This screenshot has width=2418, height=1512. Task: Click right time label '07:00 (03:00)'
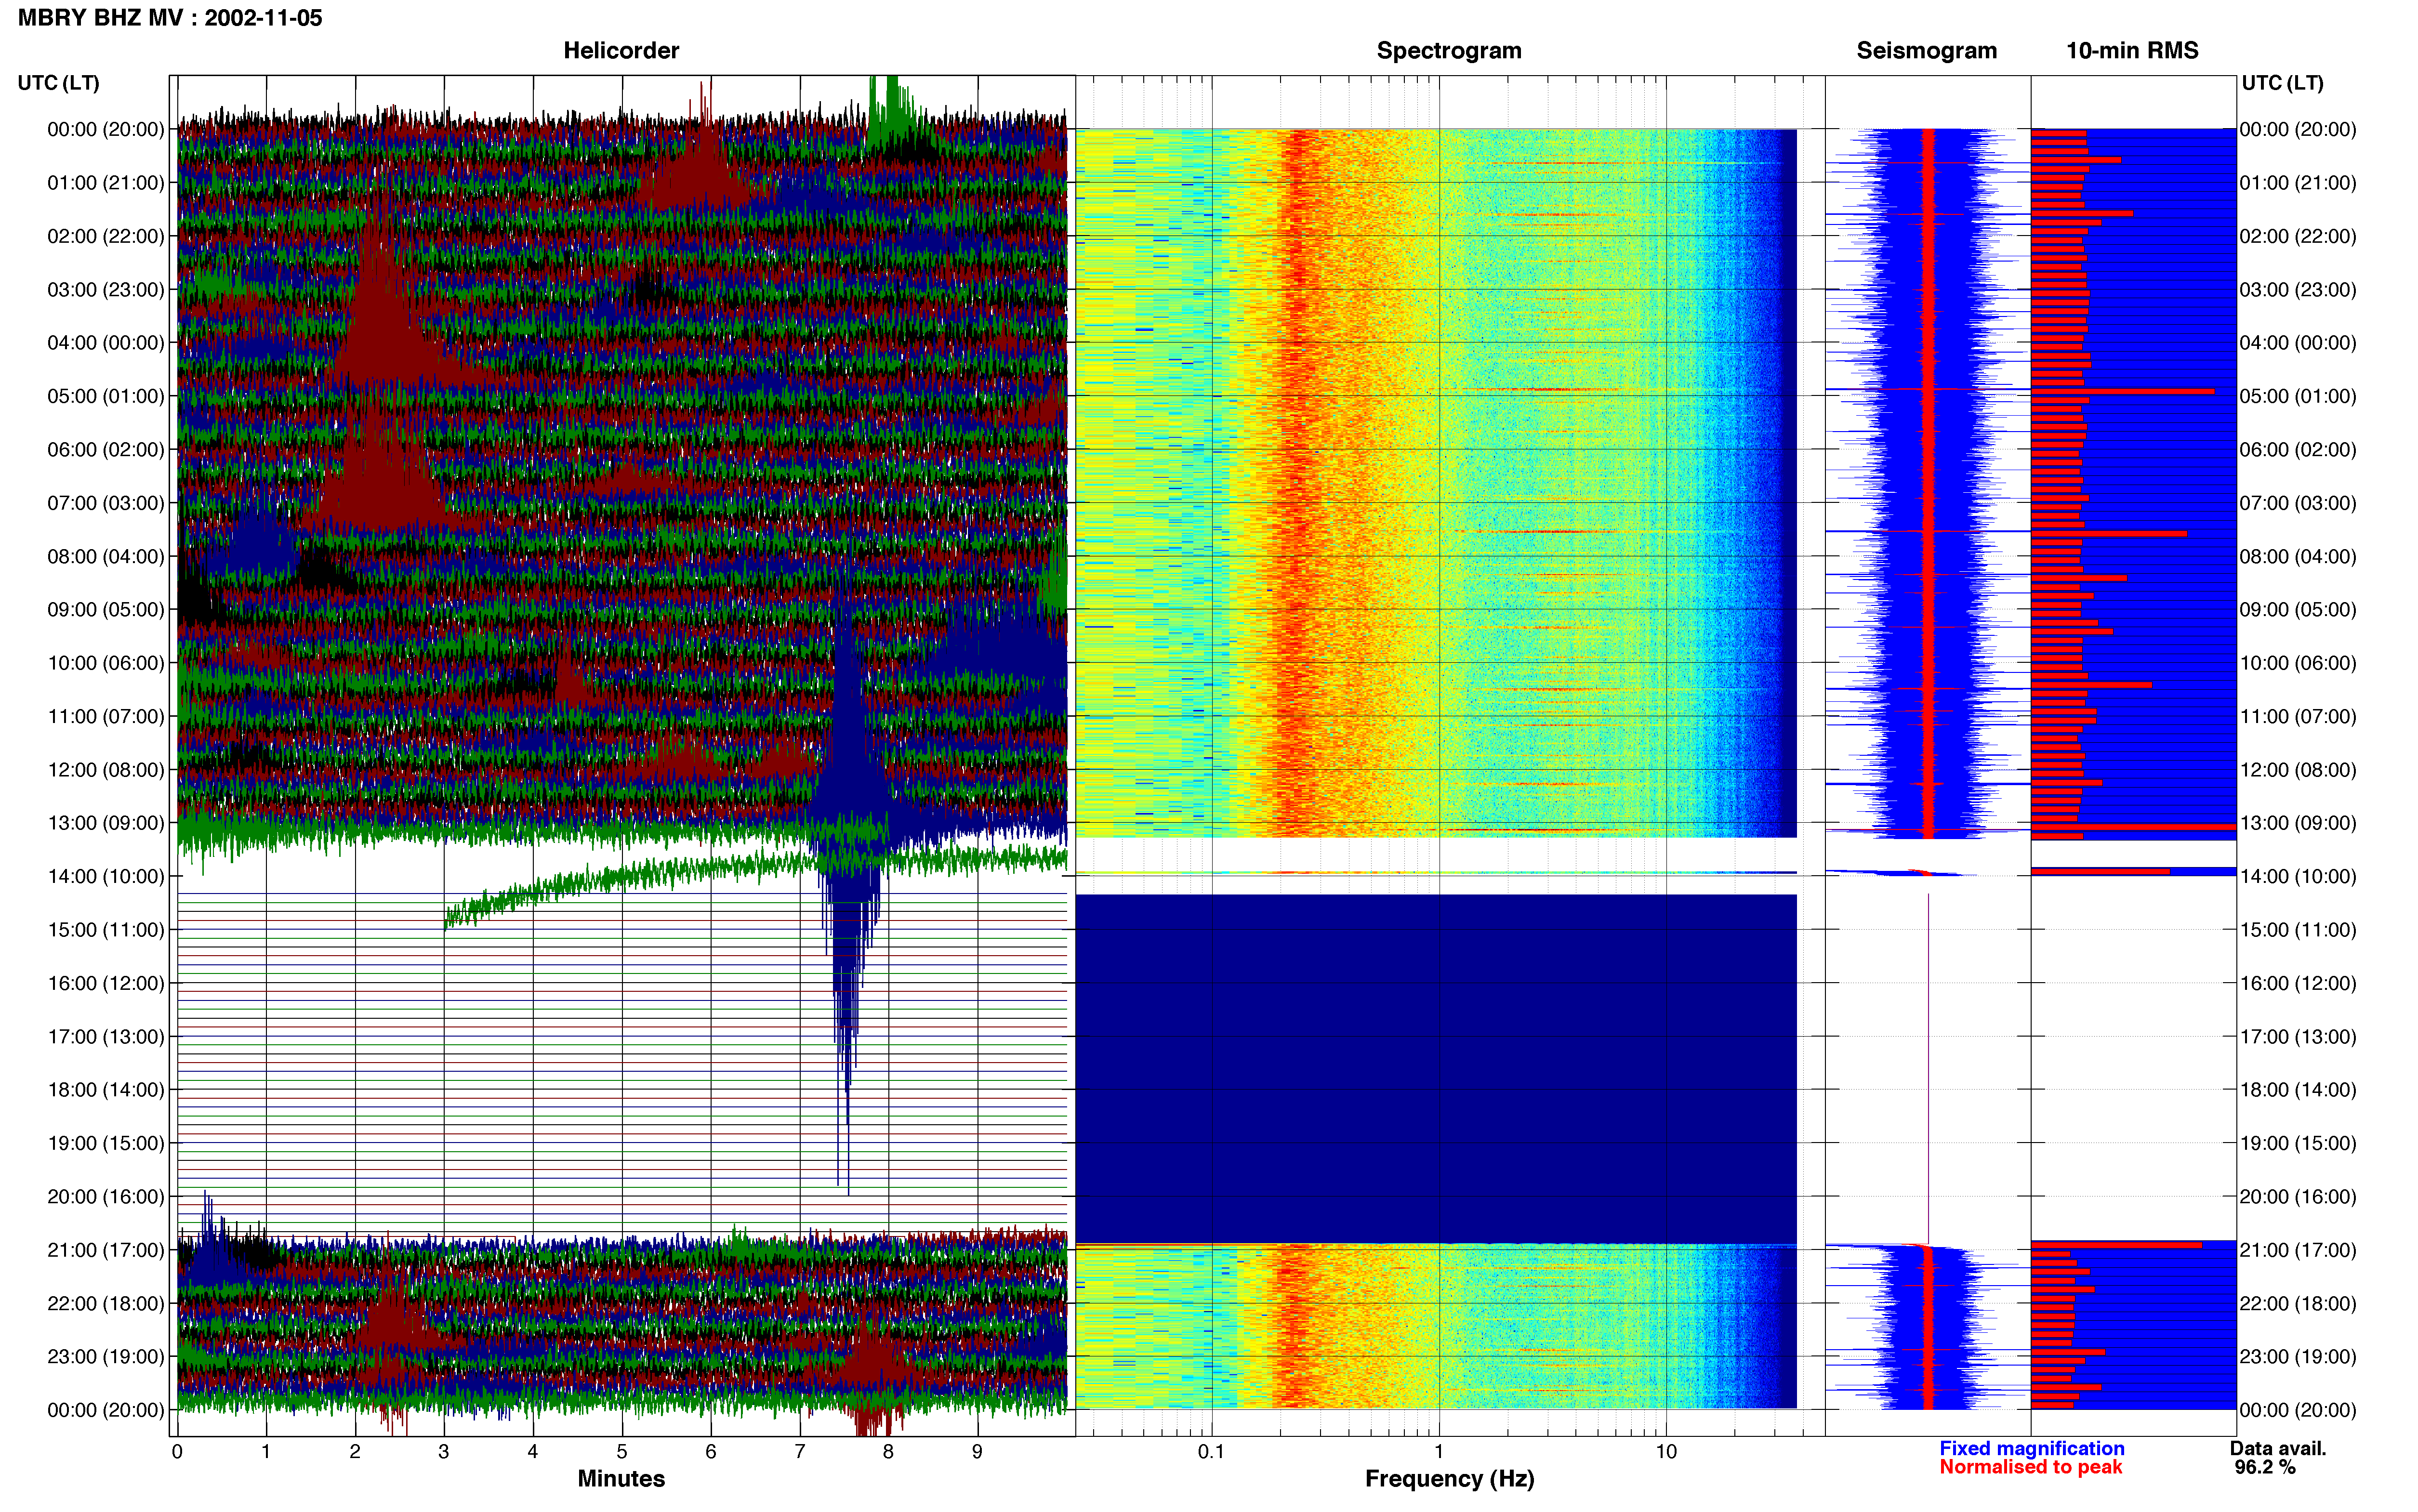coord(2298,503)
